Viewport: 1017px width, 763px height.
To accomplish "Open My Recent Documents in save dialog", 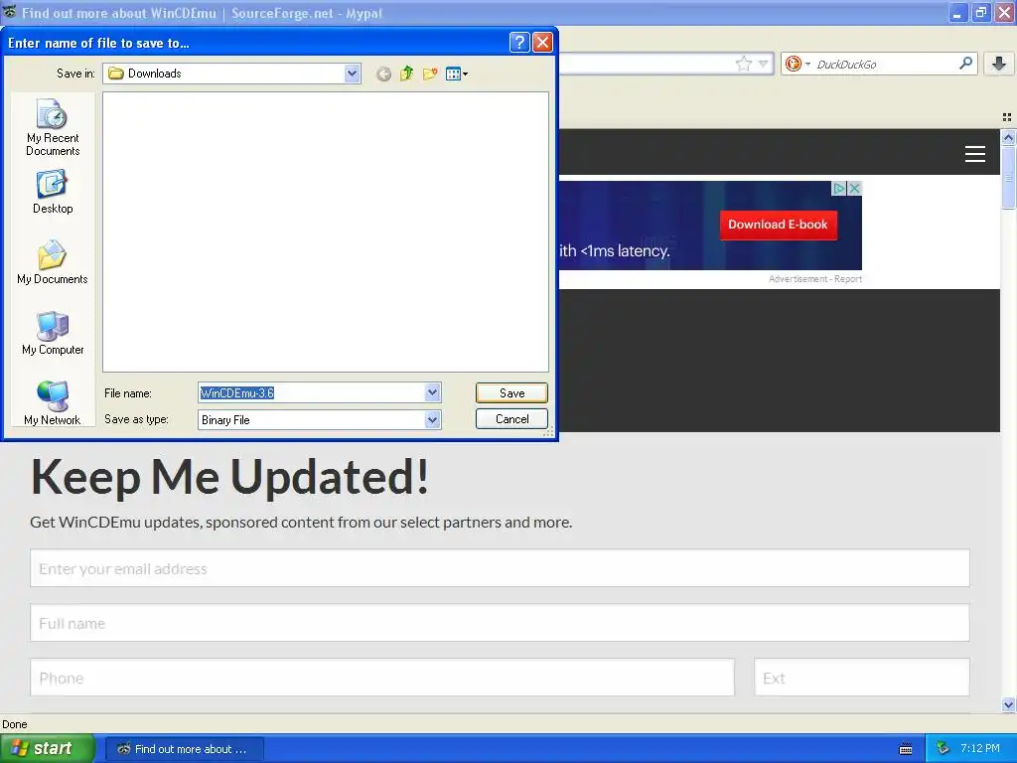I will tap(53, 128).
